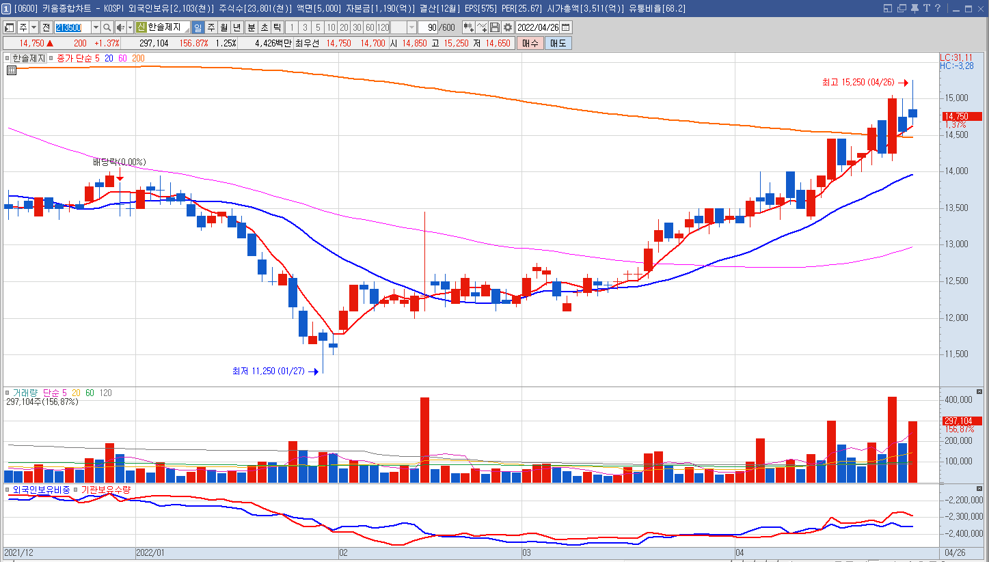Screen dimensions: 989x562
Task: Choose interval 3 button
Action: (x=305, y=27)
